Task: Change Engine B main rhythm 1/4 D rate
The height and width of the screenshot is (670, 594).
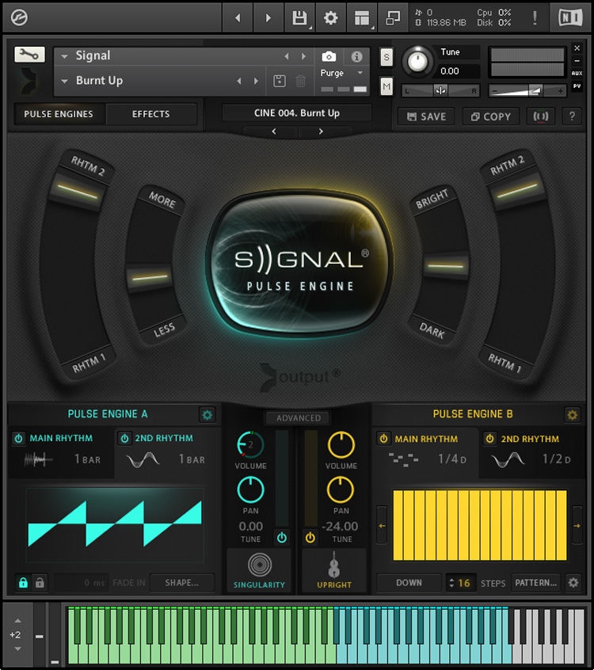Action: pos(452,459)
